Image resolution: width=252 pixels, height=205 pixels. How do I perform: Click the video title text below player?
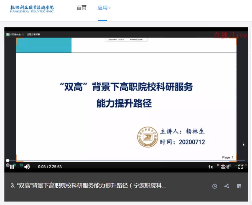[89, 186]
